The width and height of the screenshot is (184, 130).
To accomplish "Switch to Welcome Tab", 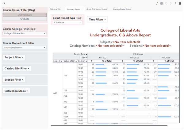I will point(55,9).
